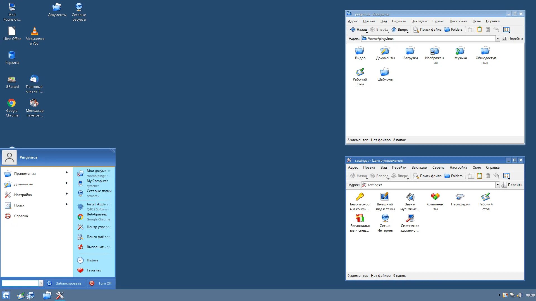This screenshot has height=301, width=536.
Task: Toggle the Folders sidebar in pingvinus window
Action: (x=453, y=30)
